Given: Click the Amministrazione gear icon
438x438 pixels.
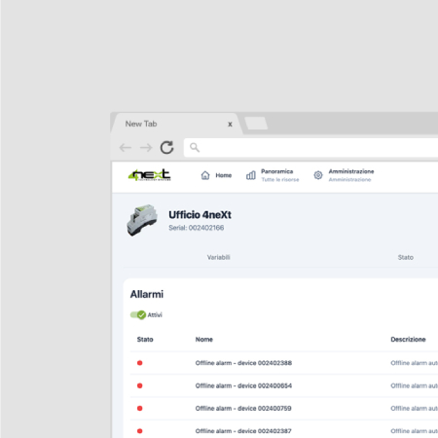Looking at the screenshot, I should [318, 175].
